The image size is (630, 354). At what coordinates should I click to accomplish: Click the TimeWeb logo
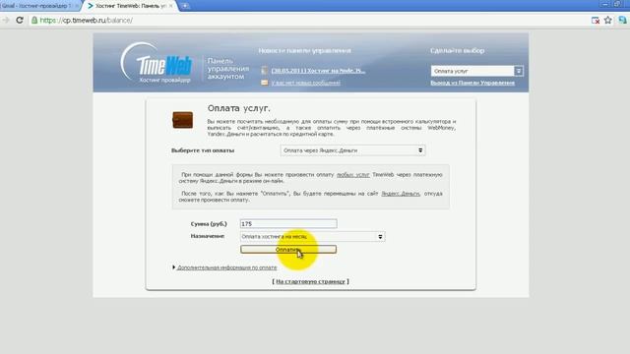pos(157,63)
